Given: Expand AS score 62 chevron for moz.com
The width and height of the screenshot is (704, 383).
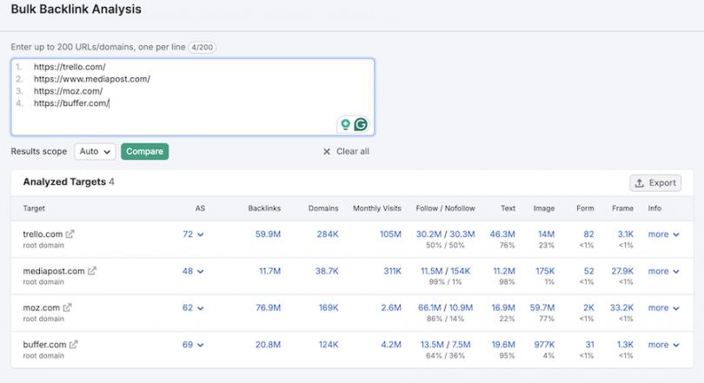Looking at the screenshot, I should click(x=200, y=308).
